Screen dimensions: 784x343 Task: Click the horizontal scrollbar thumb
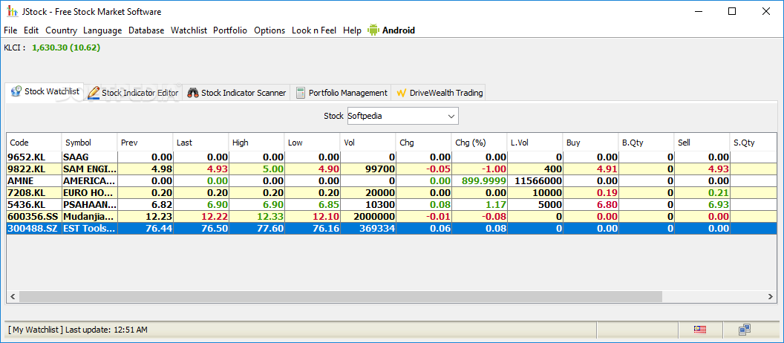pyautogui.click(x=341, y=296)
